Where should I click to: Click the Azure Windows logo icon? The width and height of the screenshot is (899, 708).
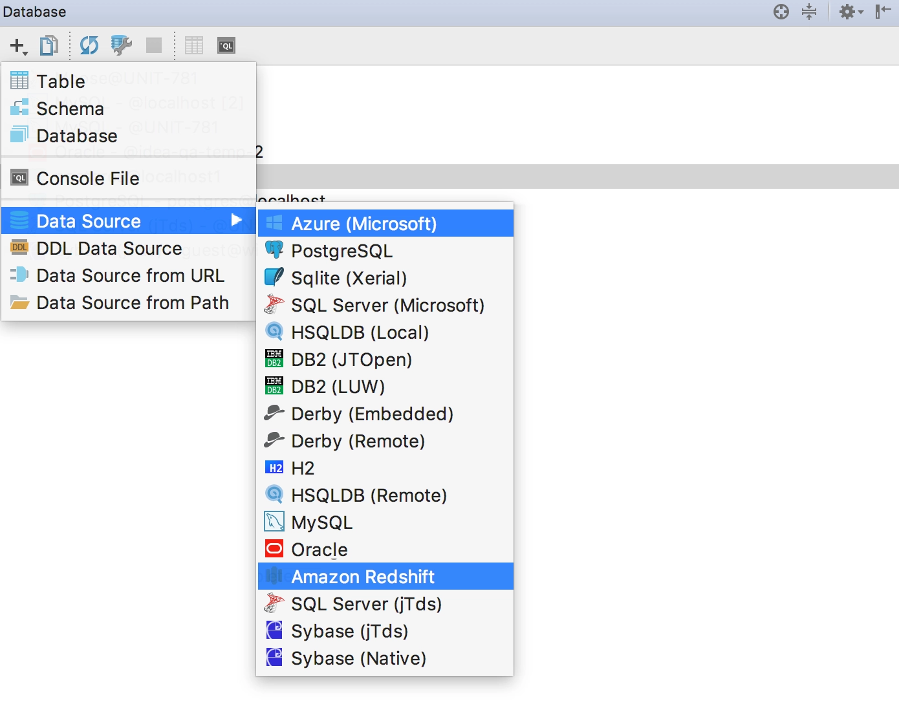coord(274,223)
